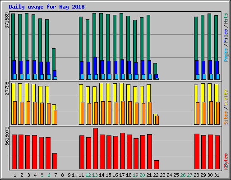Click day label 22 on the x-axis

(156, 175)
